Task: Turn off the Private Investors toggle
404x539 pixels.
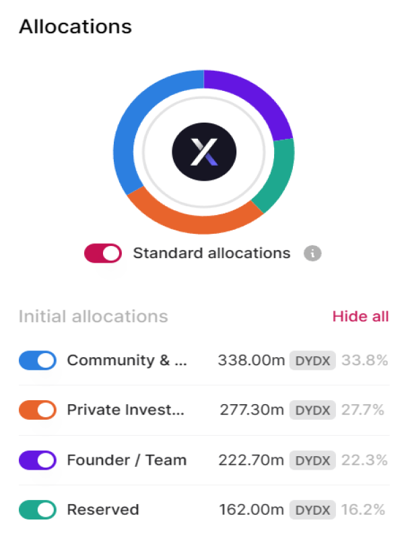Action: [38, 410]
